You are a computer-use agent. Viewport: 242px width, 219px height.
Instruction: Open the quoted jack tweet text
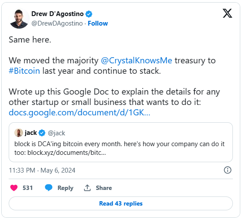pyautogui.click(x=119, y=148)
